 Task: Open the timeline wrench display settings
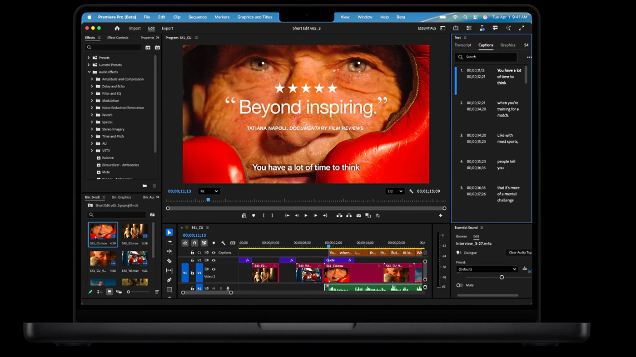coord(223,243)
